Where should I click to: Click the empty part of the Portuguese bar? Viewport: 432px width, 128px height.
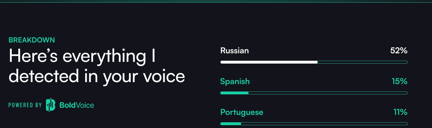click(324, 124)
